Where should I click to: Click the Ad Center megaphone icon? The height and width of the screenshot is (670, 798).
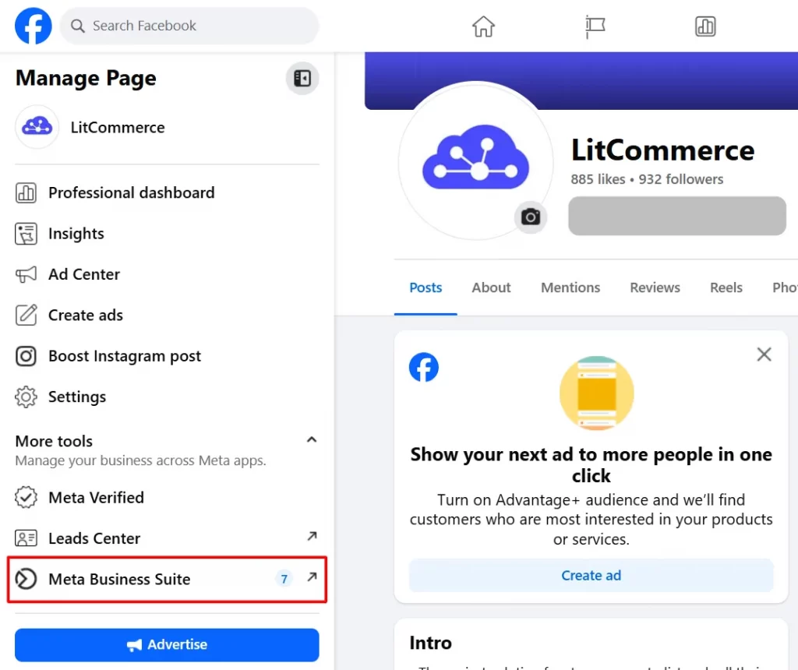(26, 275)
